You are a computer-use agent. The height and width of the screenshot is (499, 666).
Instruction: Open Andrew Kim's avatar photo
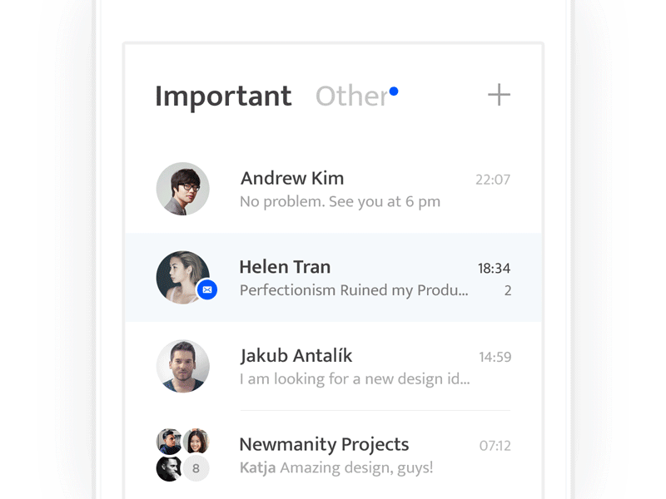coord(183,189)
